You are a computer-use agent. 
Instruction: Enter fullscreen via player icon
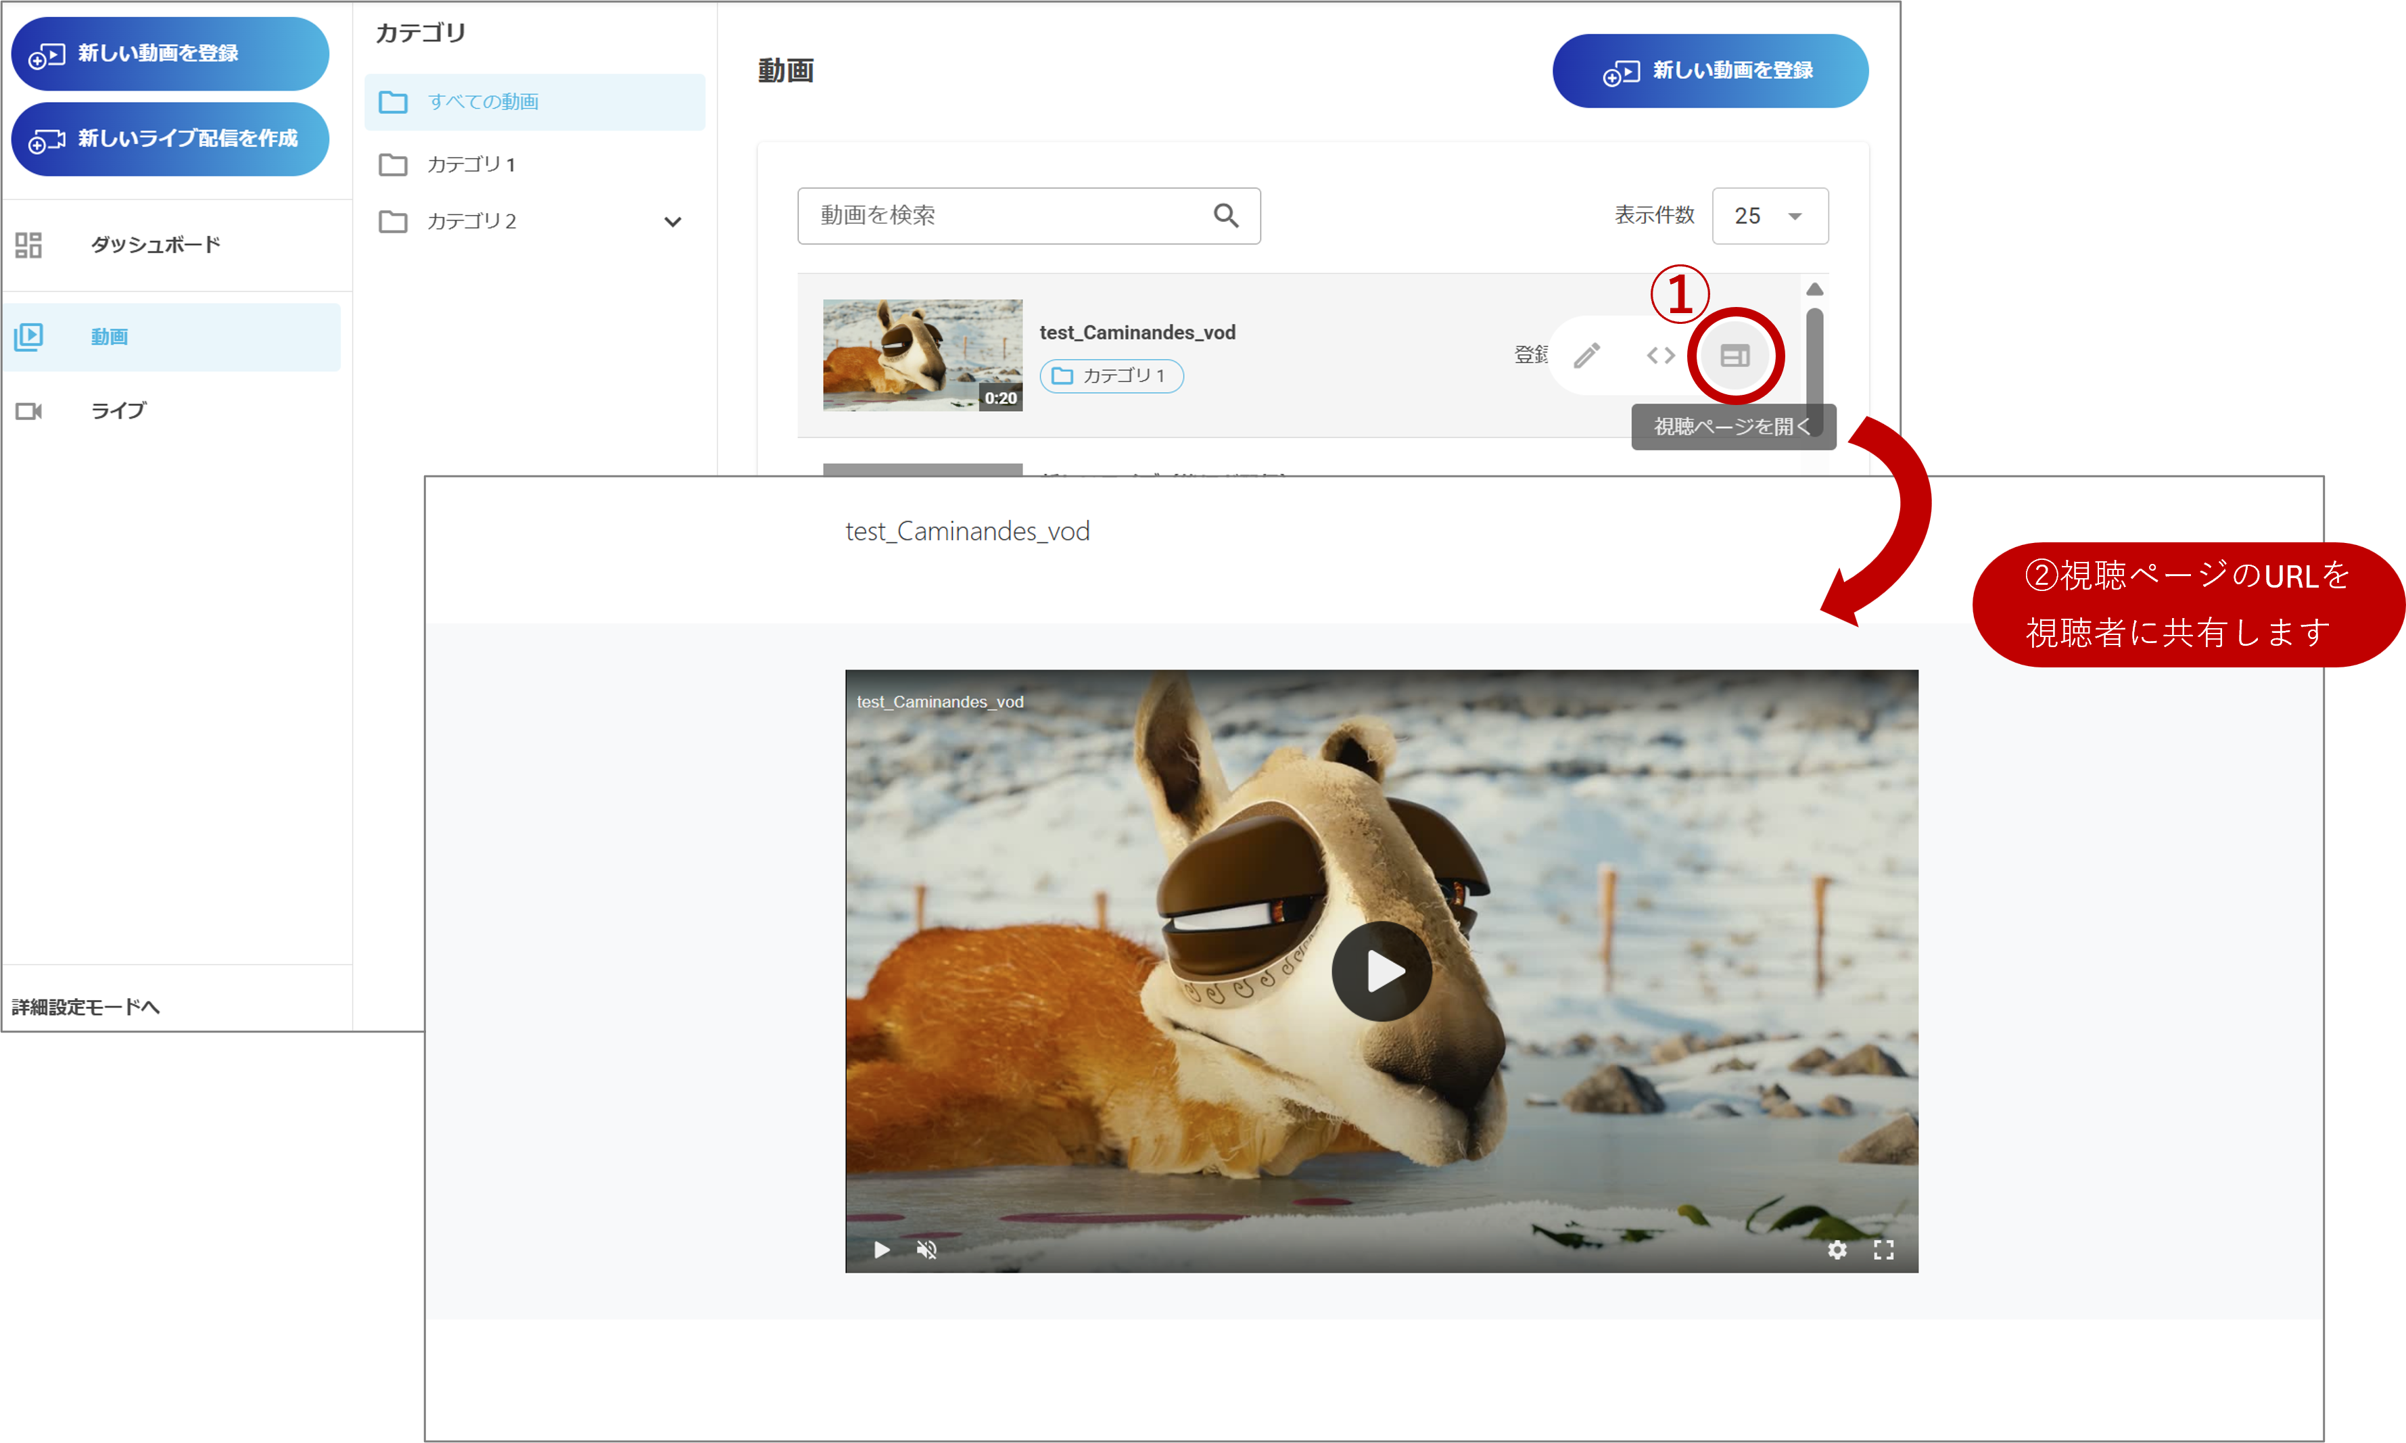point(1884,1250)
